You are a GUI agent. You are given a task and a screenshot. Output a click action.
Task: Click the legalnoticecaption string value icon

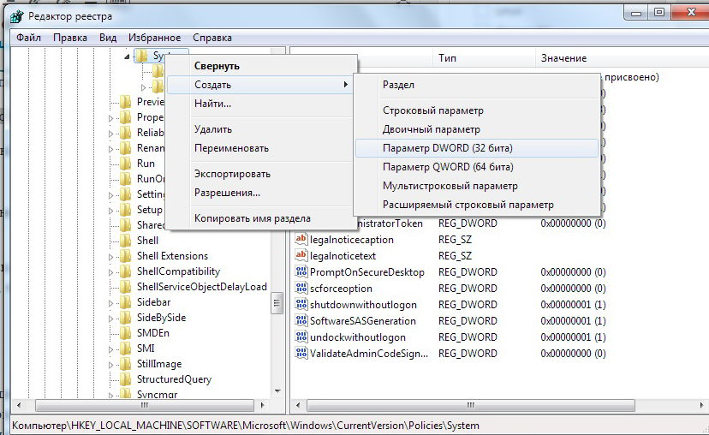pos(301,239)
